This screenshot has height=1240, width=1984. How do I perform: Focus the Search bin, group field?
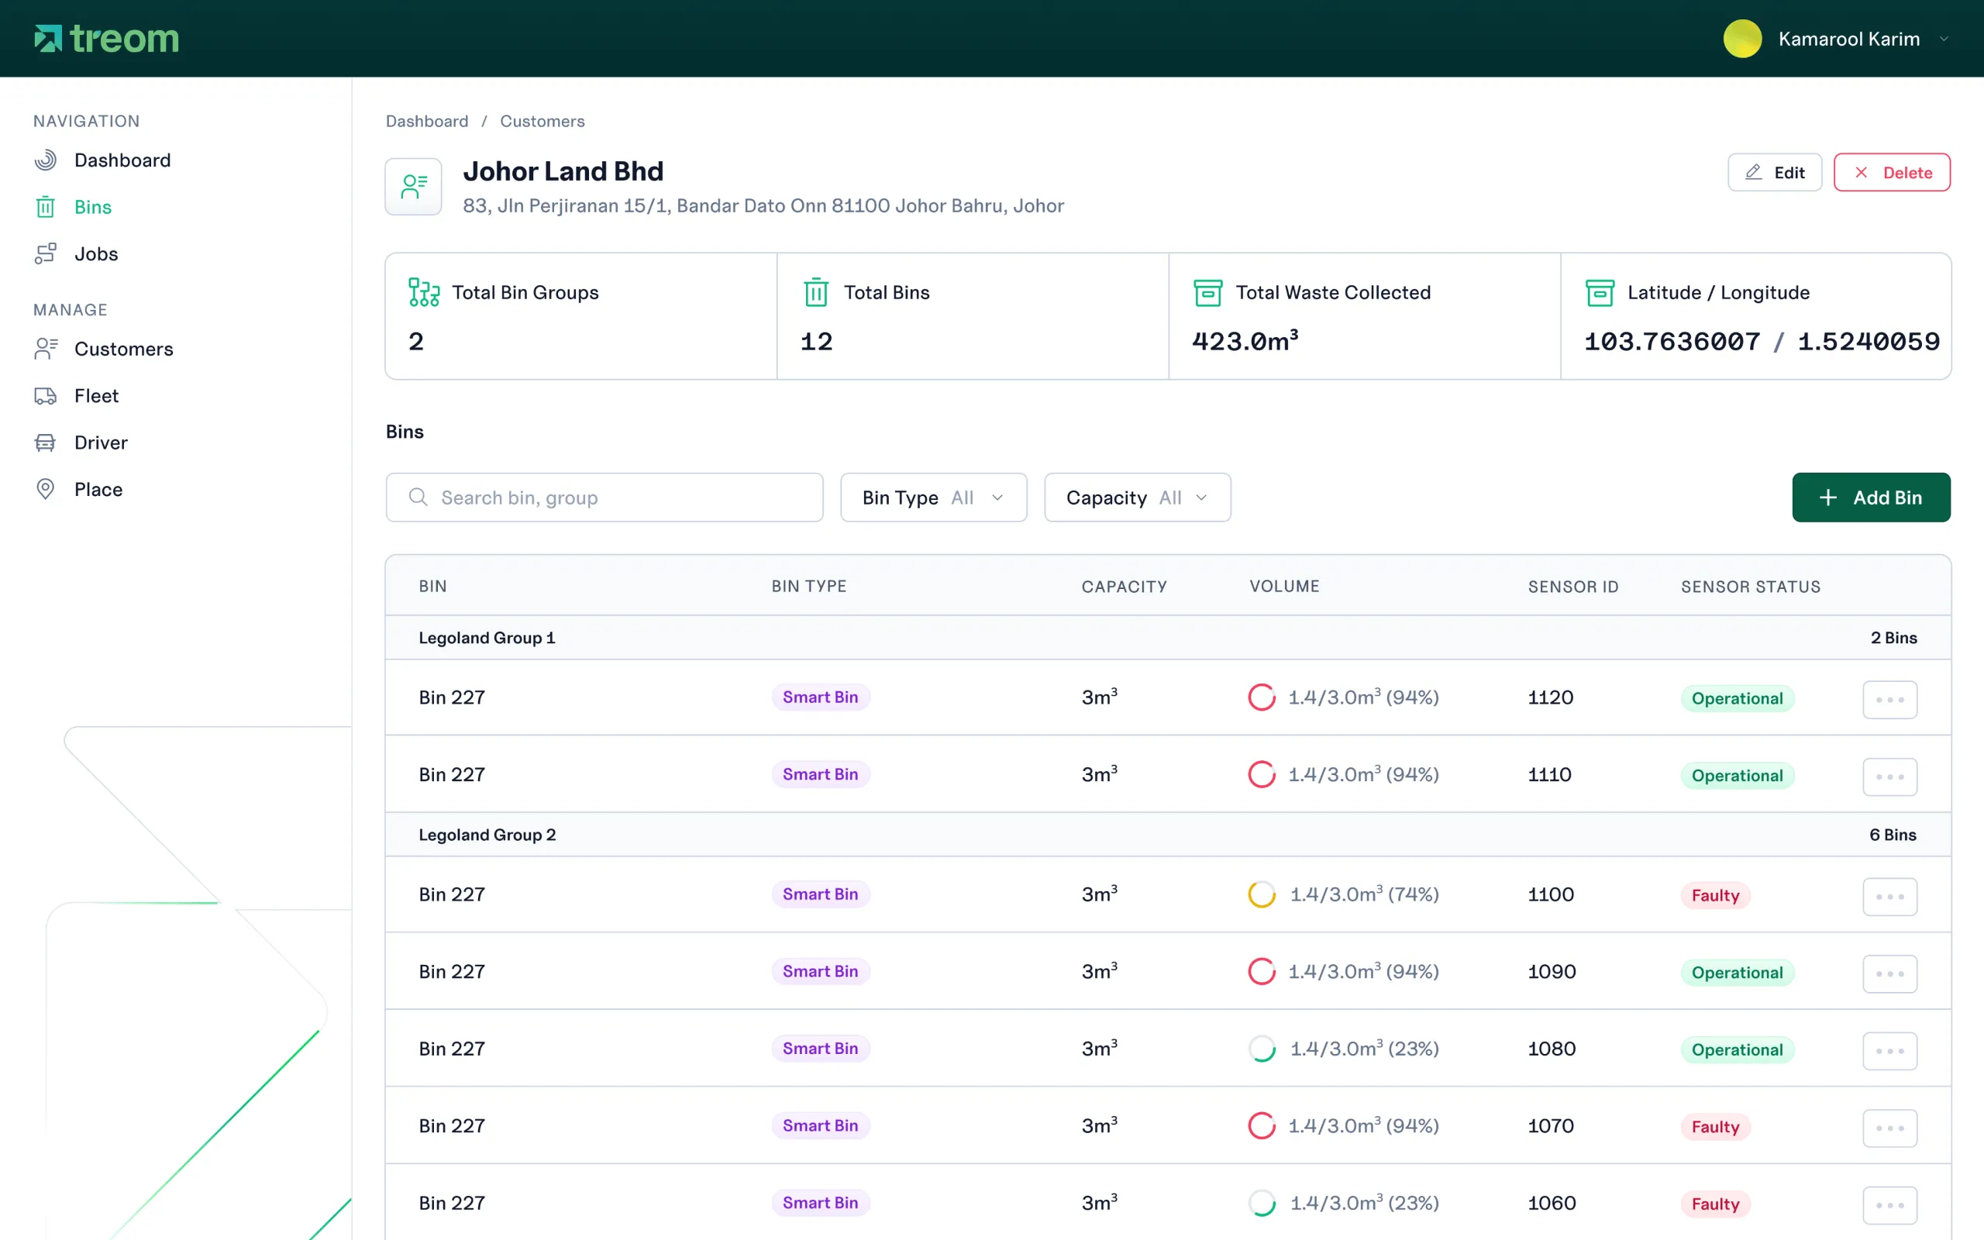[604, 497]
